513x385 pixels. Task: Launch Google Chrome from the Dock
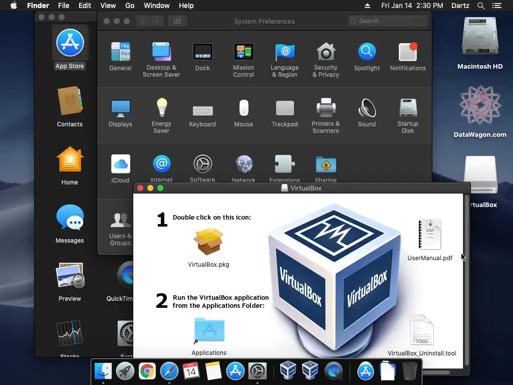pyautogui.click(x=147, y=371)
